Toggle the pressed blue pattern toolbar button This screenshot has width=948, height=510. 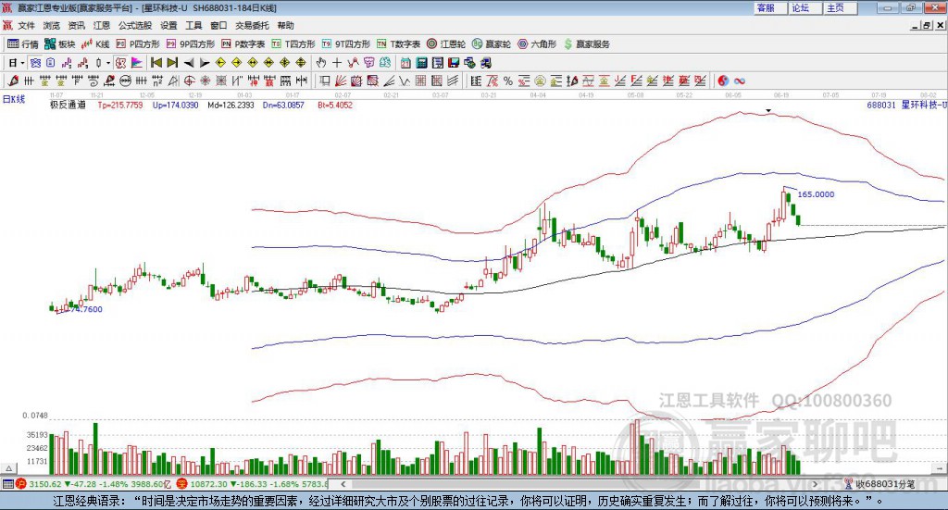coord(36,63)
